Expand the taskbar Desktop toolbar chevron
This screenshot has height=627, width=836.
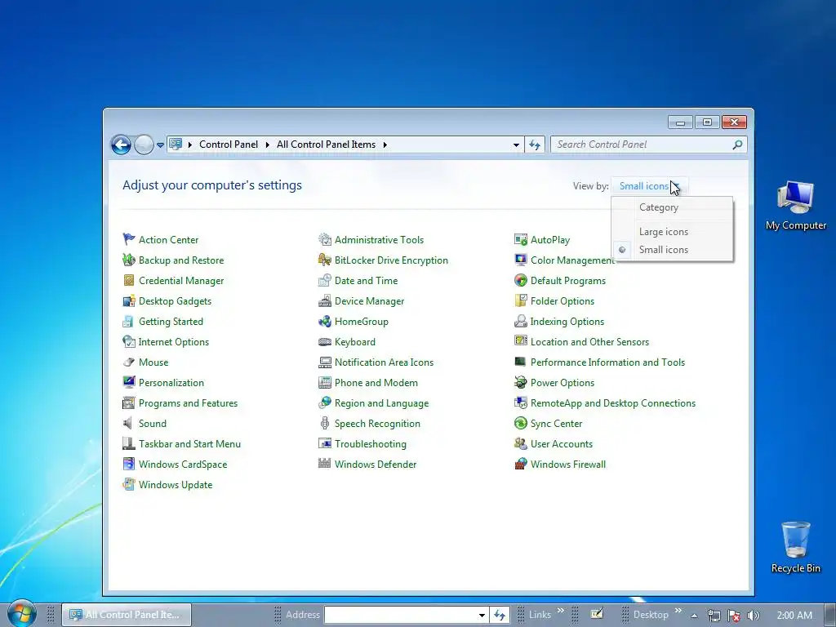pyautogui.click(x=678, y=611)
